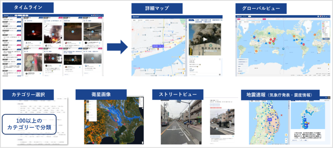Screen dimensions: 333x148
Task: Click orange marker in southern Africa
Action: click(x=256, y=51)
